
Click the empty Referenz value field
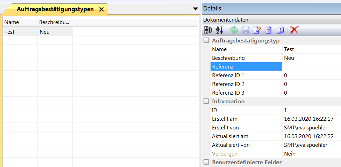[x=311, y=66]
